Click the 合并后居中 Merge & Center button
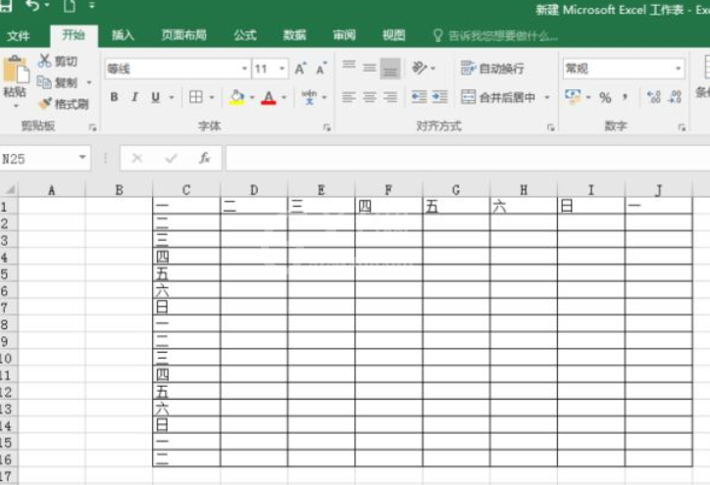 pos(498,97)
